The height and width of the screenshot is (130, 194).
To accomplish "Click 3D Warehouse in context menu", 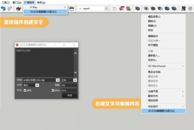I will pos(157,66).
